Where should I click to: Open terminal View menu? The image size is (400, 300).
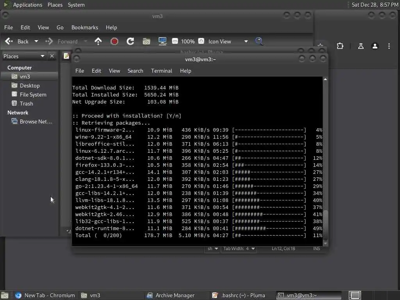pyautogui.click(x=114, y=71)
